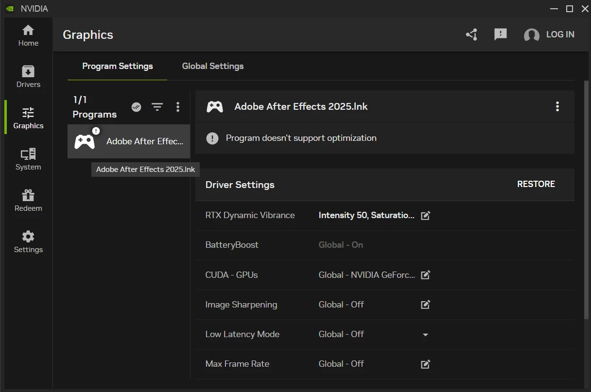Open the Settings gear in sidebar
Viewport: 591px width, 392px height.
tap(28, 242)
